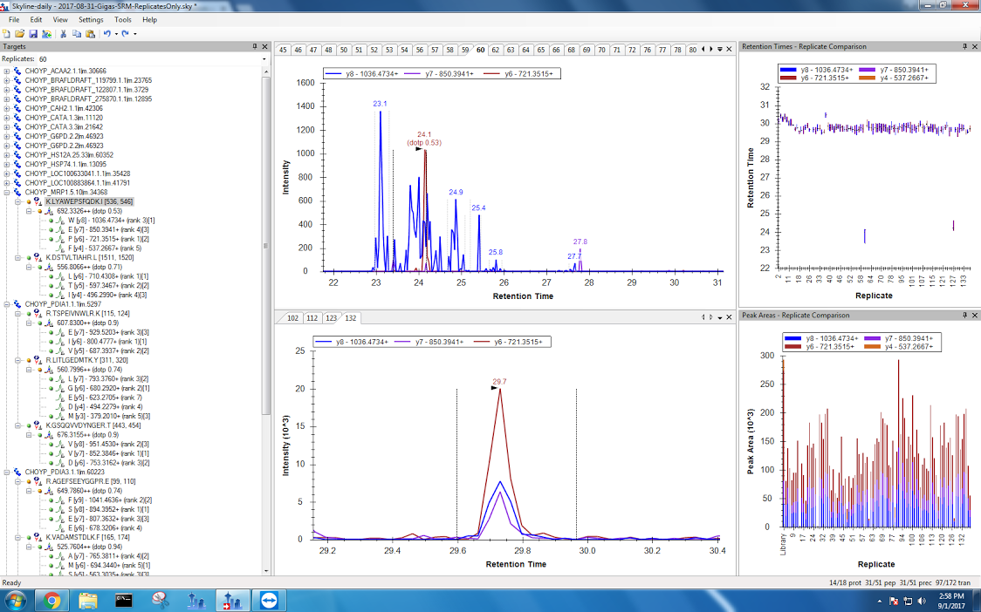Launch the Snipping Tool from the taskbar
The height and width of the screenshot is (612, 981).
(x=159, y=600)
